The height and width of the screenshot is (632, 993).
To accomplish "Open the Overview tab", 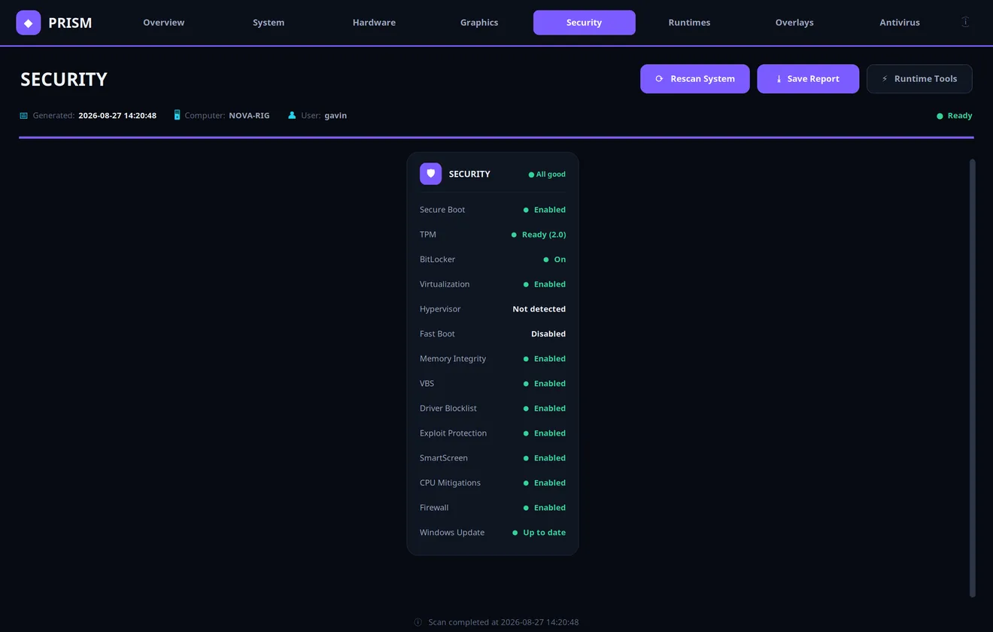I will tap(164, 23).
